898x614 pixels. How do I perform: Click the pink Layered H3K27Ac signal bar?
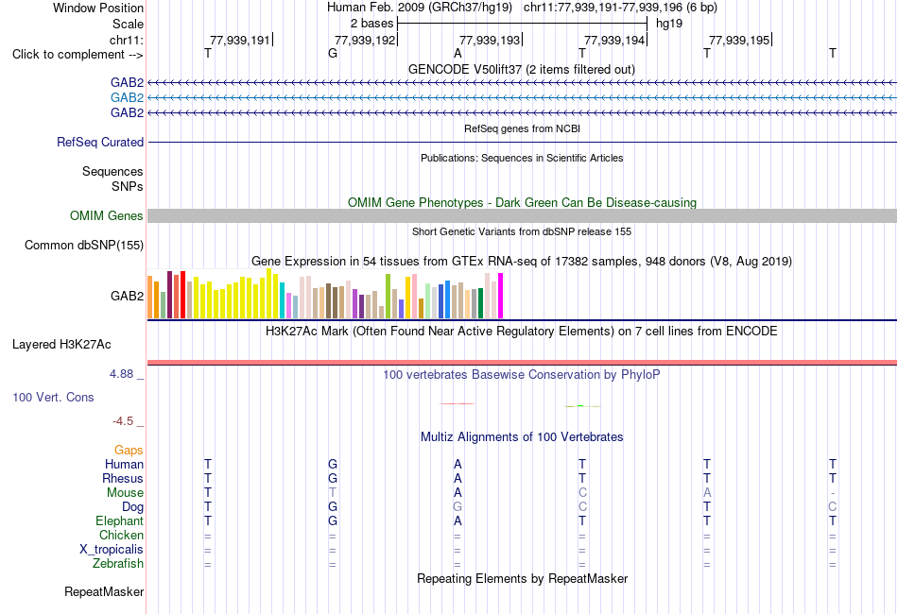(522, 362)
